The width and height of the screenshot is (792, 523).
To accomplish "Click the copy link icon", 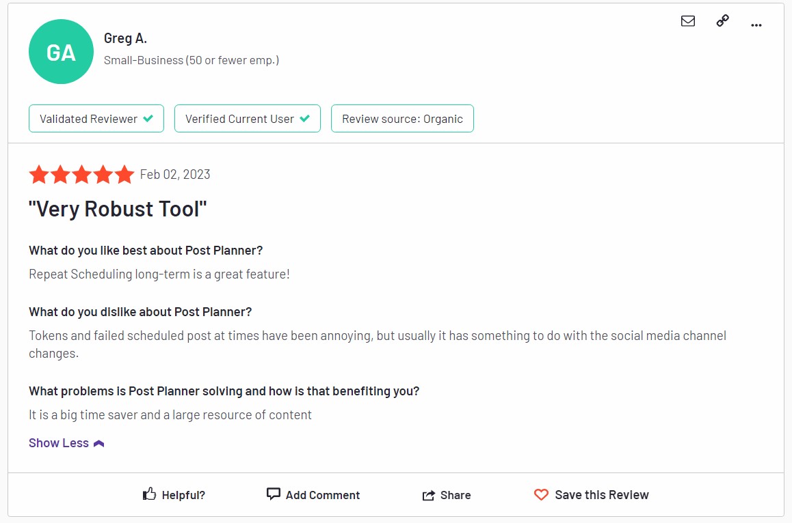I will pyautogui.click(x=722, y=20).
